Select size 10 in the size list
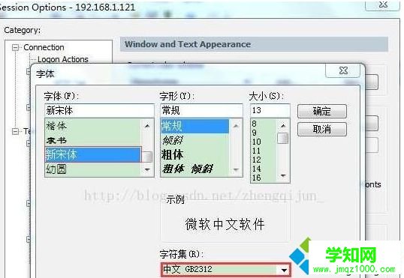Viewport: 404px width, 278px height. click(264, 142)
